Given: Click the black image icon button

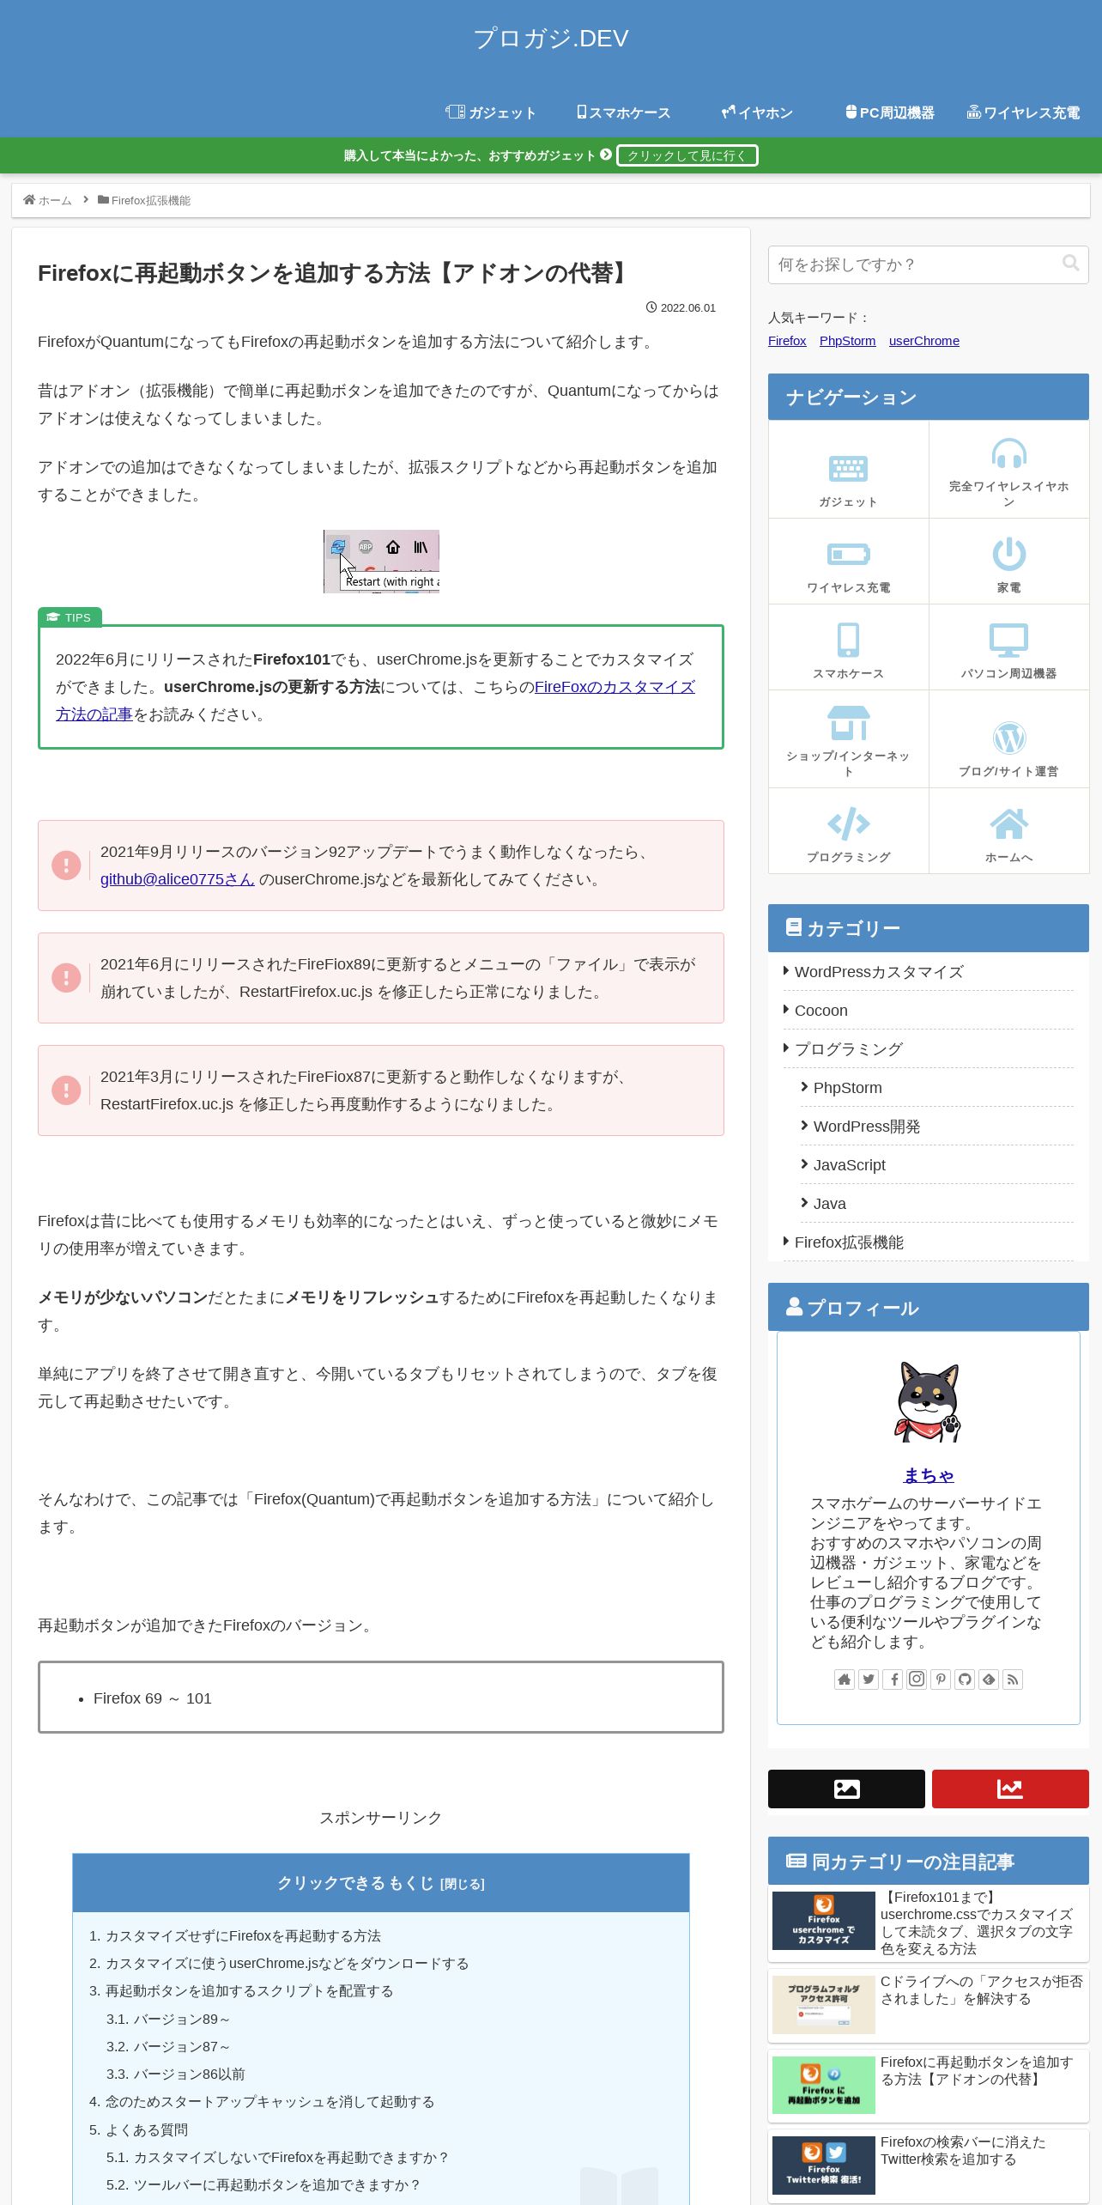Looking at the screenshot, I should click(846, 1789).
